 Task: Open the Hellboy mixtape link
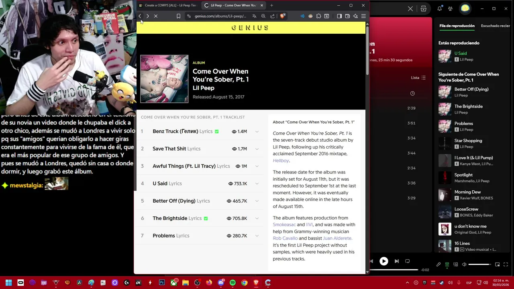pos(281,161)
